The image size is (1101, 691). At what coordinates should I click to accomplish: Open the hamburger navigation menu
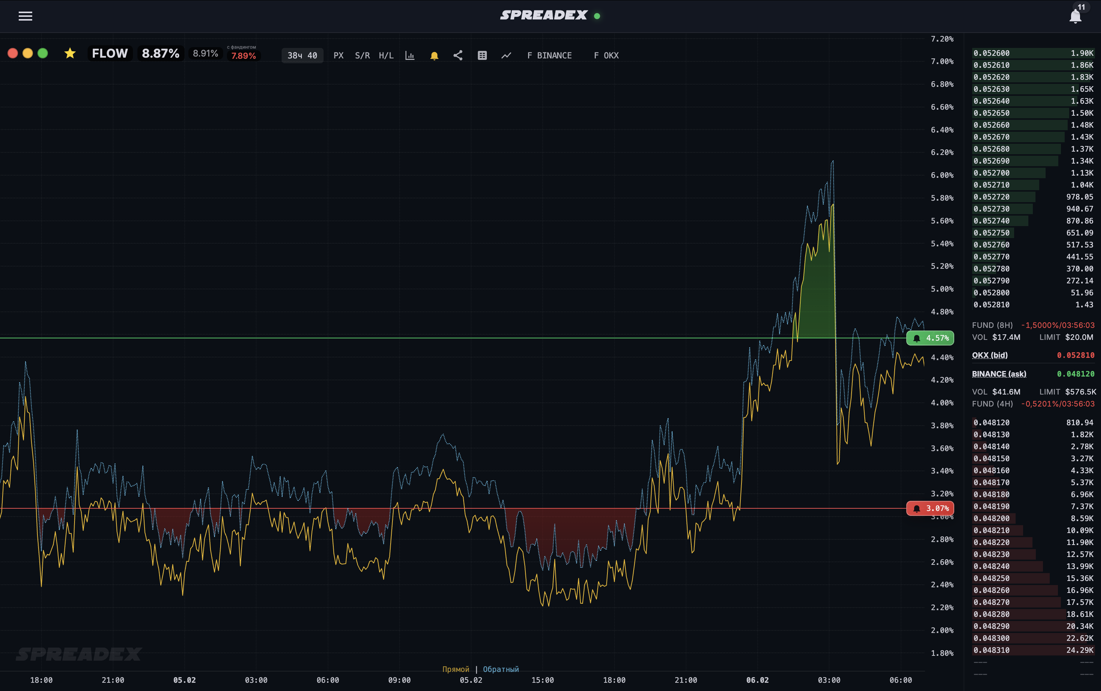(25, 16)
